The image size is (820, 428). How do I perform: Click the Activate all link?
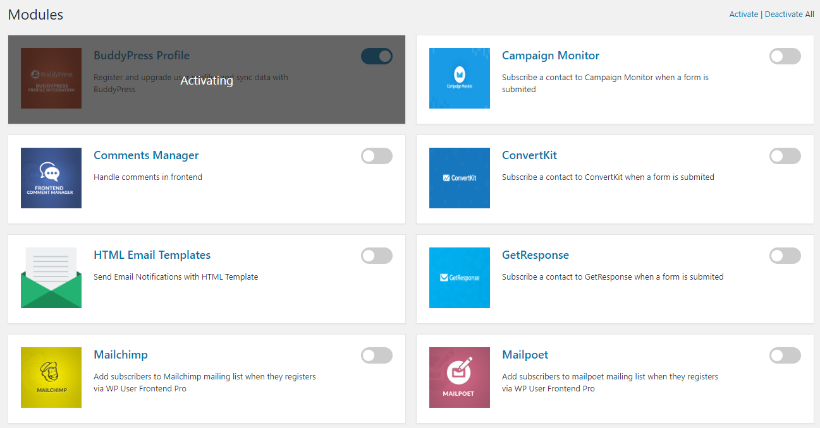coord(744,14)
